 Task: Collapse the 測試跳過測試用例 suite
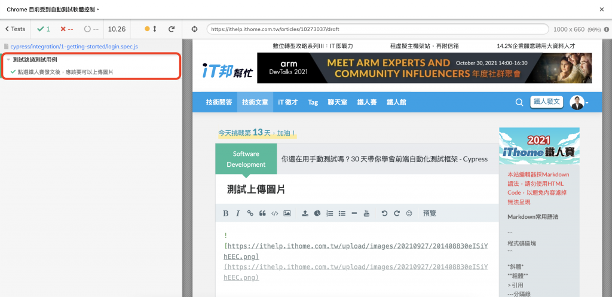point(35,60)
